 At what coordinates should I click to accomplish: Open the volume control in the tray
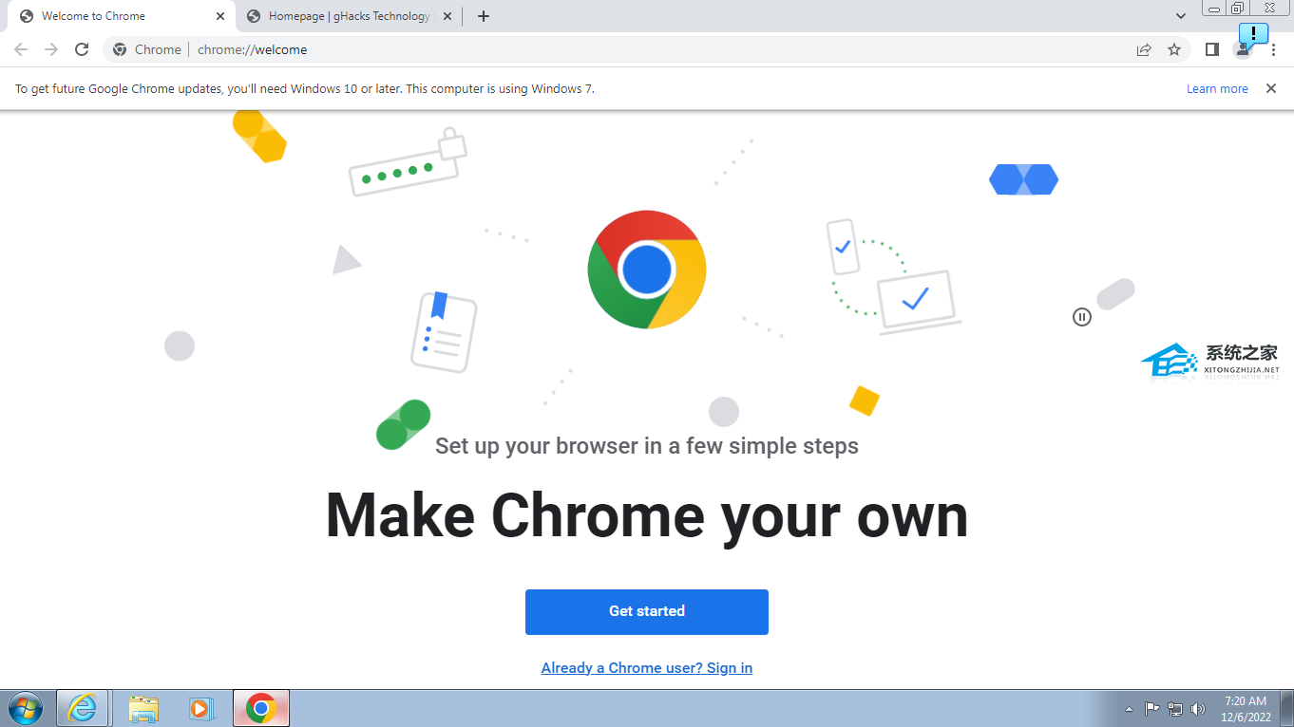tap(1198, 708)
